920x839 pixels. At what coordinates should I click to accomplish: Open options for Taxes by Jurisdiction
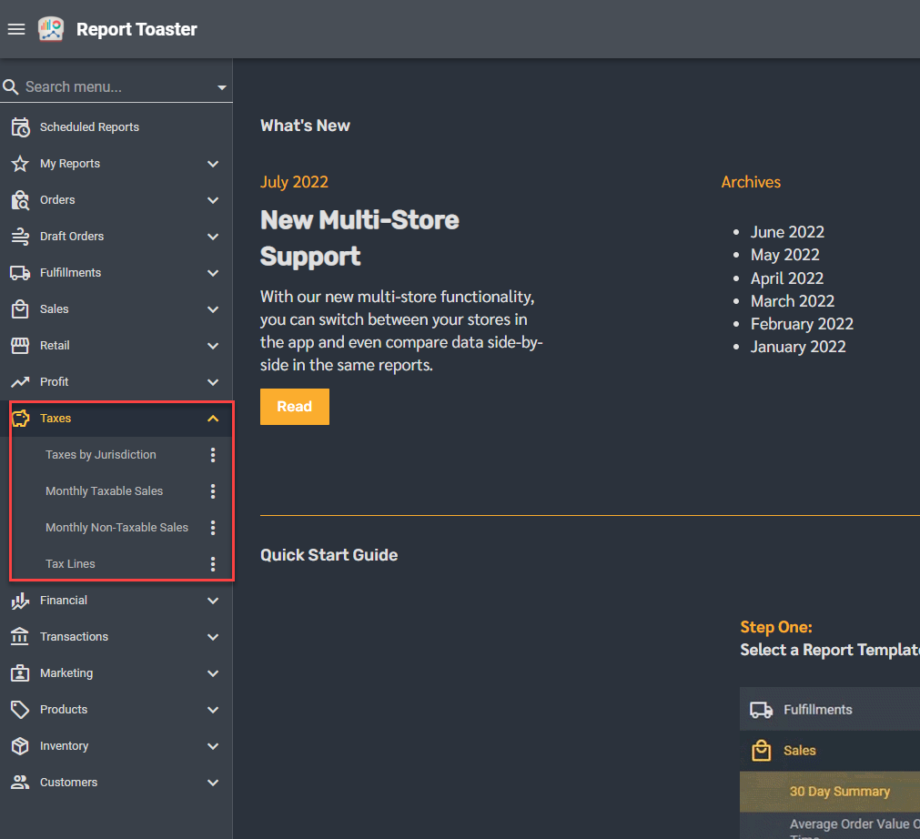(213, 455)
